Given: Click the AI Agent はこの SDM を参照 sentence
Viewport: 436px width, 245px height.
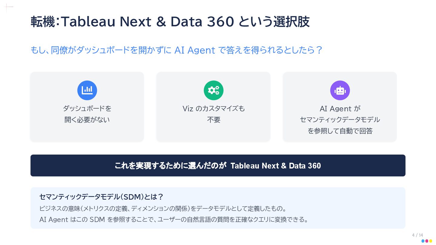Looking at the screenshot, I should click(174, 219).
